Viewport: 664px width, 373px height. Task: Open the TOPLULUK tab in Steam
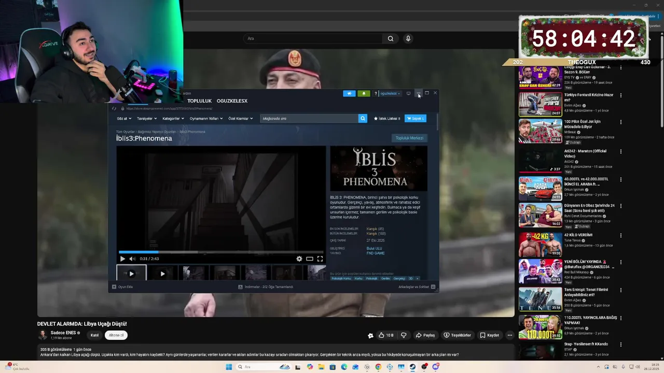[x=199, y=101]
